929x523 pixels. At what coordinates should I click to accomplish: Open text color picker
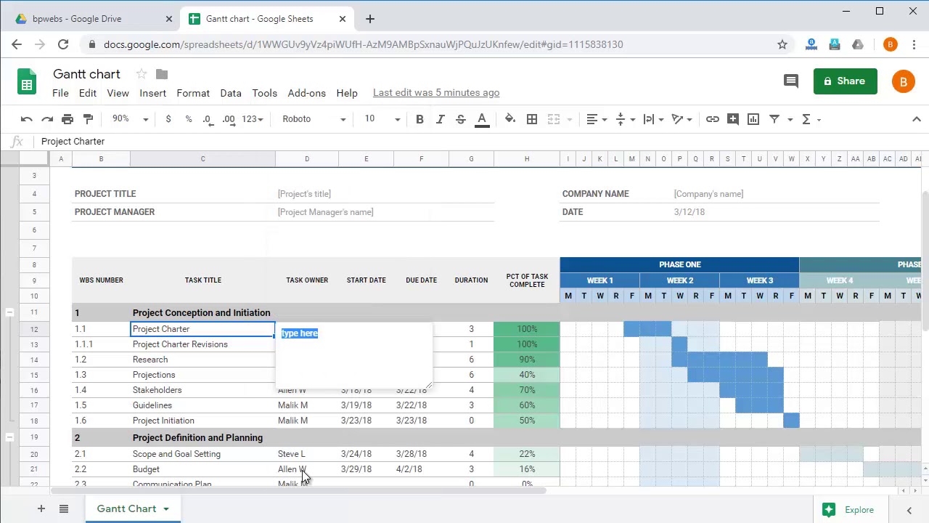481,119
